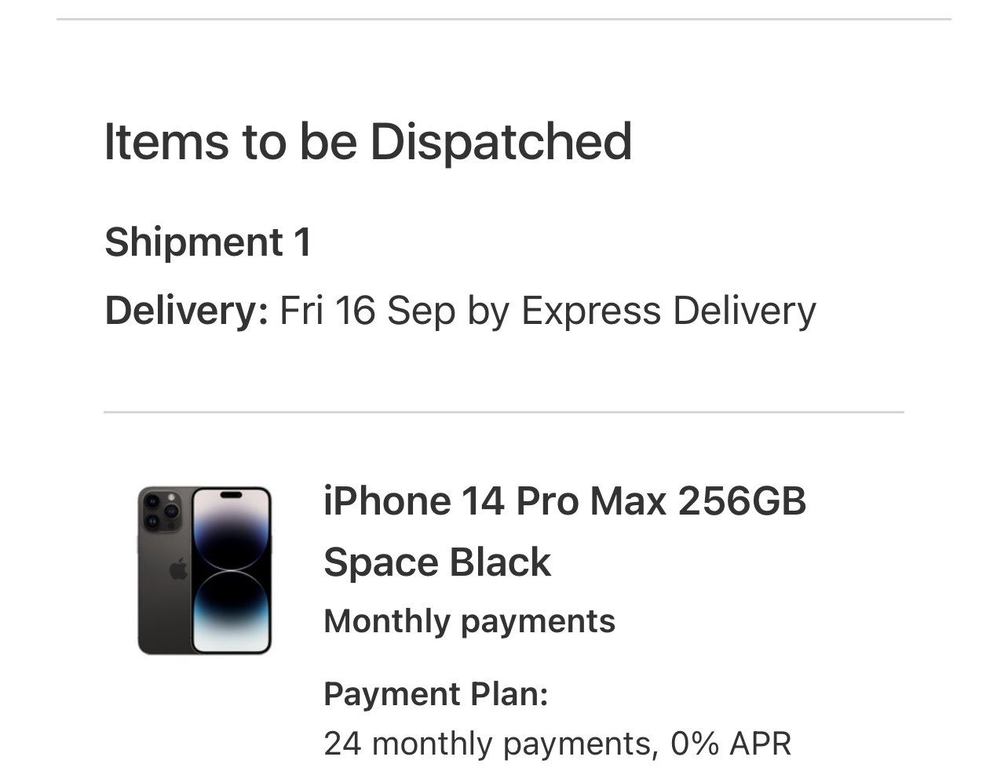This screenshot has width=1008, height=775.
Task: Select the back panel of the pictured iPhone
Action: [x=165, y=570]
